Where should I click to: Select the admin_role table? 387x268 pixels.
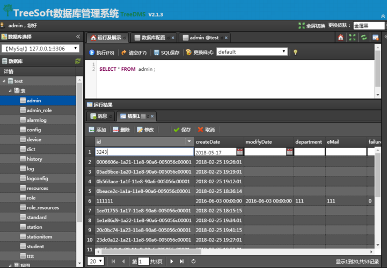point(38,110)
